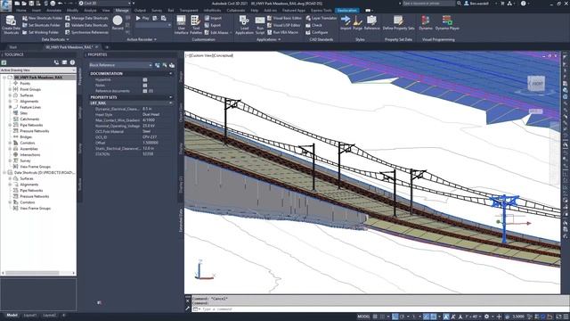Click the CAD Standards Check tool

pyautogui.click(x=314, y=25)
